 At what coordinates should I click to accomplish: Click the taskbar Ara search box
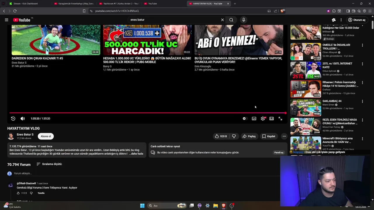pos(167,206)
